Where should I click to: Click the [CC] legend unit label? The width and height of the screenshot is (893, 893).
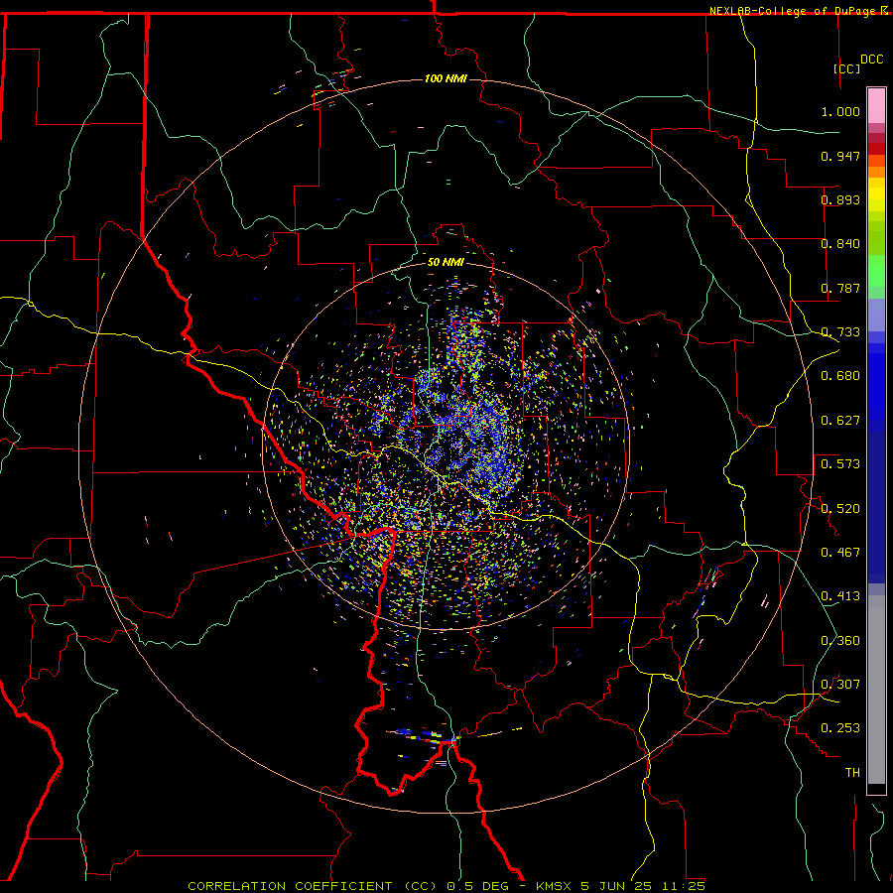pos(847,68)
